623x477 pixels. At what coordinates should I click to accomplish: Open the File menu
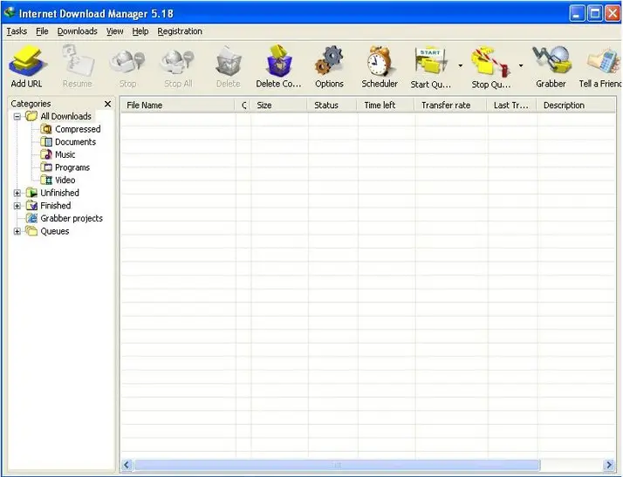pos(42,31)
